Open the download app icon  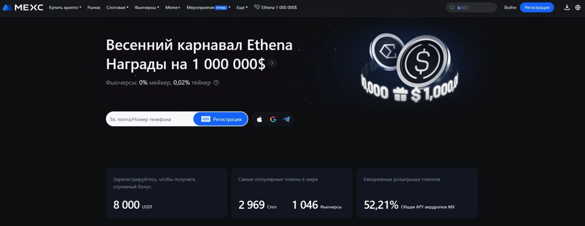(567, 7)
